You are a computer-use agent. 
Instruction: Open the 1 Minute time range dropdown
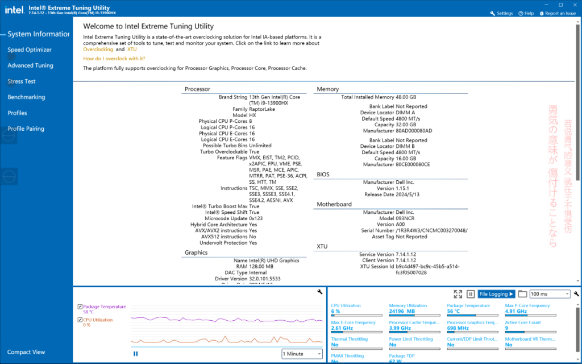302,354
